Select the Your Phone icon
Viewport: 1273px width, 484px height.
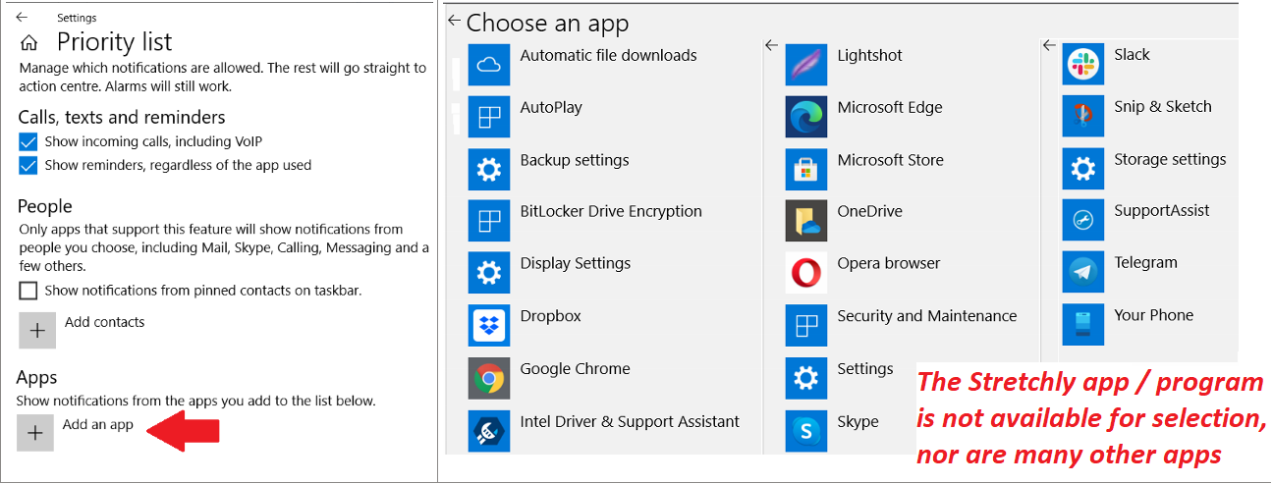tap(1083, 324)
